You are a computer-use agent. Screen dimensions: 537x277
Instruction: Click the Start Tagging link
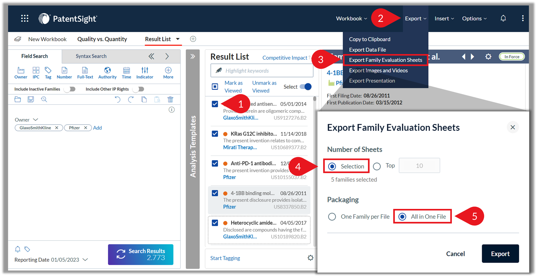[x=225, y=258]
